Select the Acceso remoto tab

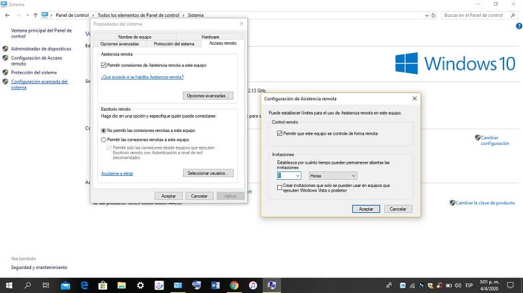point(223,43)
